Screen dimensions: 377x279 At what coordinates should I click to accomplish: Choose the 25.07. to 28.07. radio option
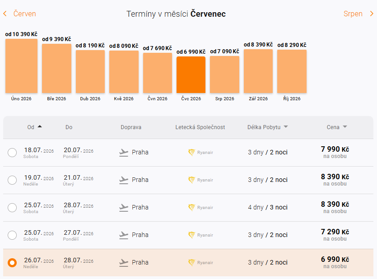click(12, 208)
